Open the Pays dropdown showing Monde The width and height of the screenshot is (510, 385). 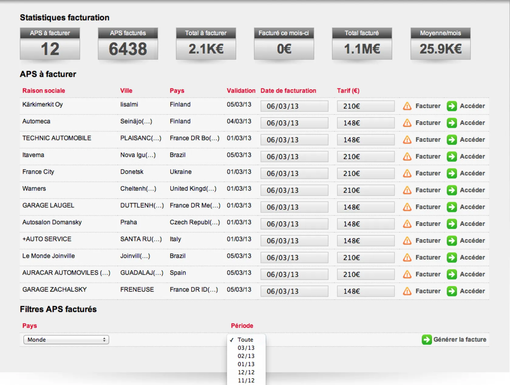click(66, 340)
